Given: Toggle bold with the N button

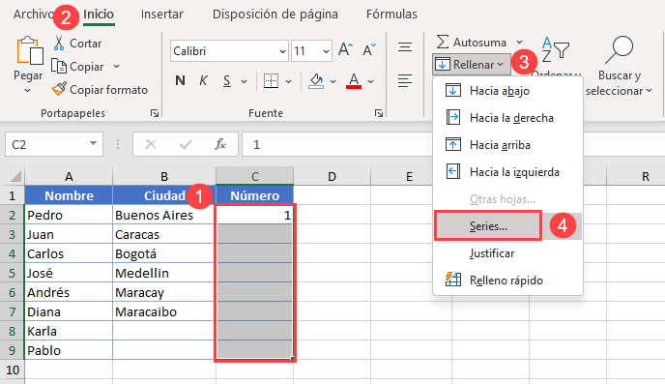Looking at the screenshot, I should [x=180, y=80].
